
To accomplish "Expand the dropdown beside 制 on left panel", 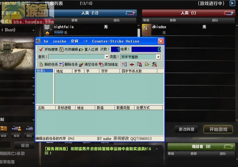I will tap(33, 120).
